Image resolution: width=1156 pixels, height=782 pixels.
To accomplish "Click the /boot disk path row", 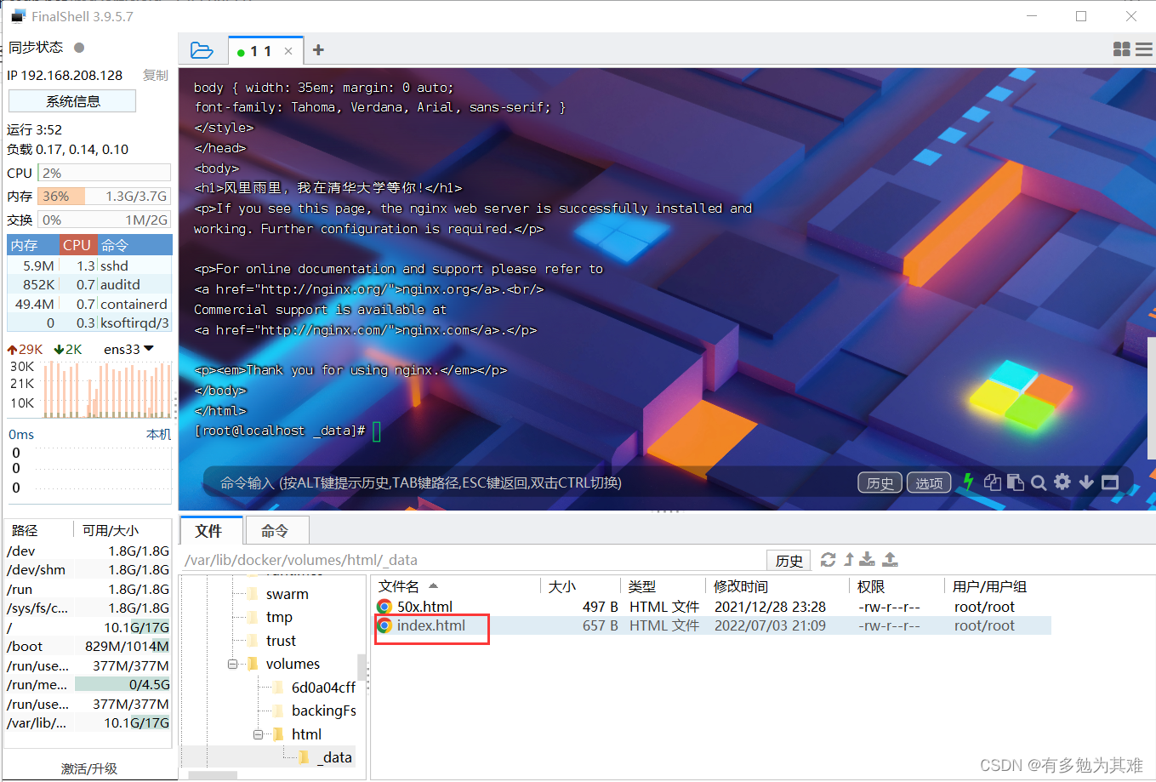I will point(88,646).
